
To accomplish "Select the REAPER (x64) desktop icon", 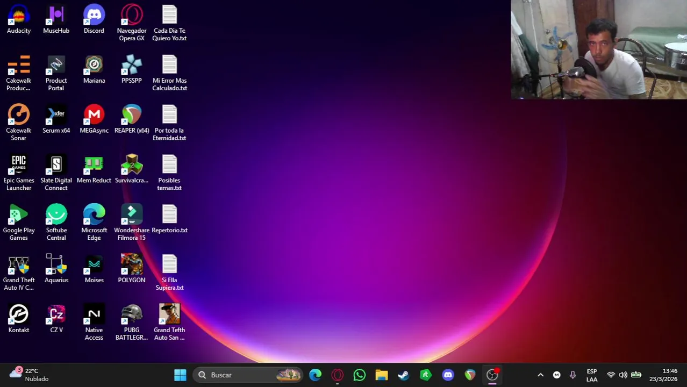I will point(132,119).
